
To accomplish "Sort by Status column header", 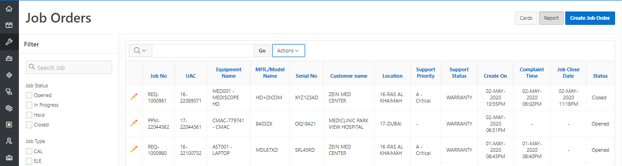I will click(x=600, y=76).
